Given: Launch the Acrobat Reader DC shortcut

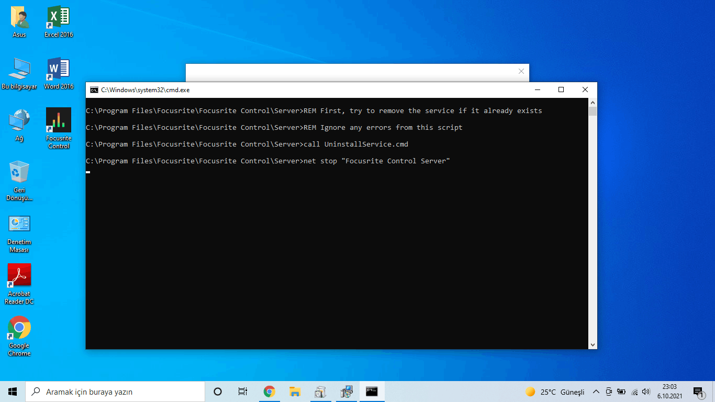Looking at the screenshot, I should pos(19,284).
